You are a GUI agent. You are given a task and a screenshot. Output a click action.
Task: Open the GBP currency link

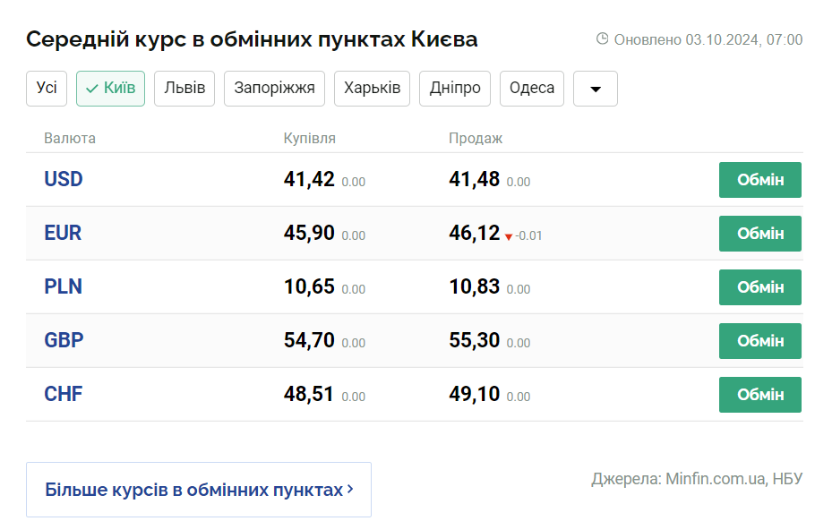click(64, 340)
